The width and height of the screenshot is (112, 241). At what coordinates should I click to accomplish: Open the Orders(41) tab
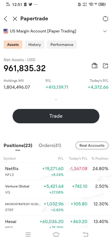(x=50, y=145)
